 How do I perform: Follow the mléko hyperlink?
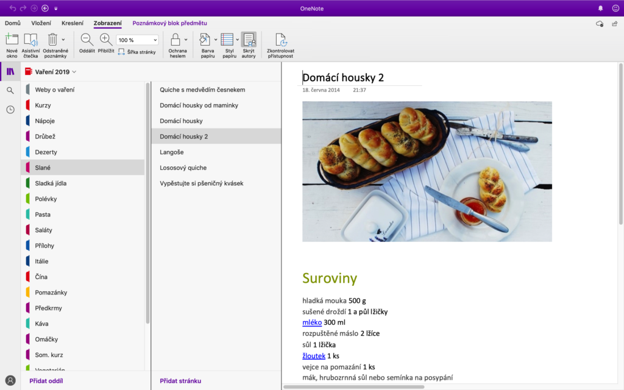point(312,322)
